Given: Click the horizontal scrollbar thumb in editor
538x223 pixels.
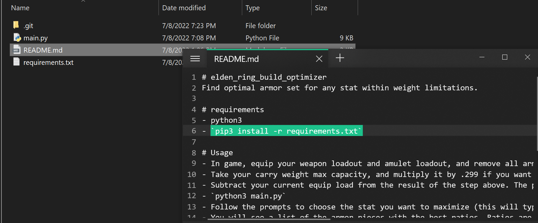Looking at the screenshot, I should [x=269, y=219].
